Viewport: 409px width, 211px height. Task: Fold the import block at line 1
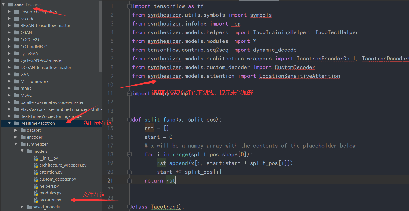click(129, 6)
